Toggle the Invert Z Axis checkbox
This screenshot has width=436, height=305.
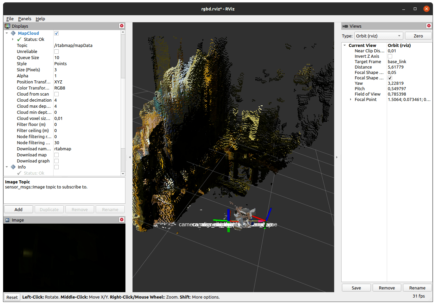click(390, 56)
